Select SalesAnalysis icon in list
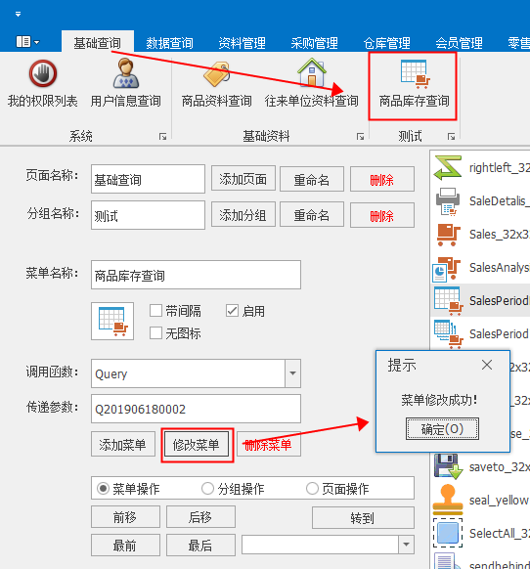The height and width of the screenshot is (569, 530). (447, 269)
